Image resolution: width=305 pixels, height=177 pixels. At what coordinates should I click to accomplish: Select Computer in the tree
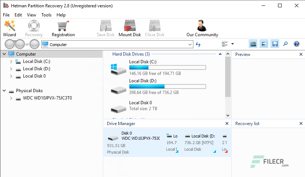pyautogui.click(x=26, y=54)
